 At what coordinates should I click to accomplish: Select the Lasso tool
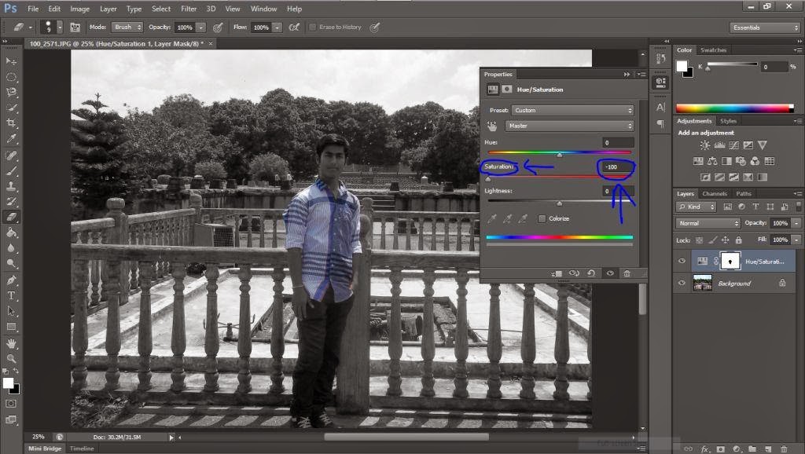11,92
